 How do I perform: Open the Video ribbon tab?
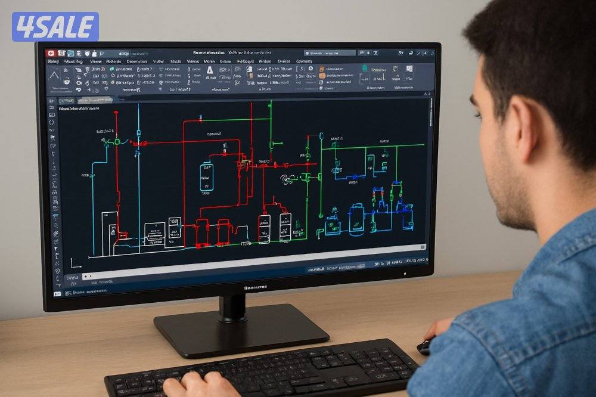[x=158, y=61]
